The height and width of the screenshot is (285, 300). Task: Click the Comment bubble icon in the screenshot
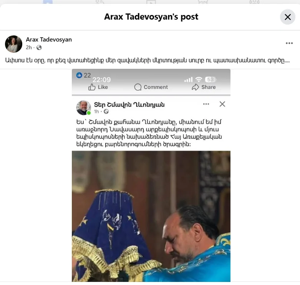(x=138, y=87)
